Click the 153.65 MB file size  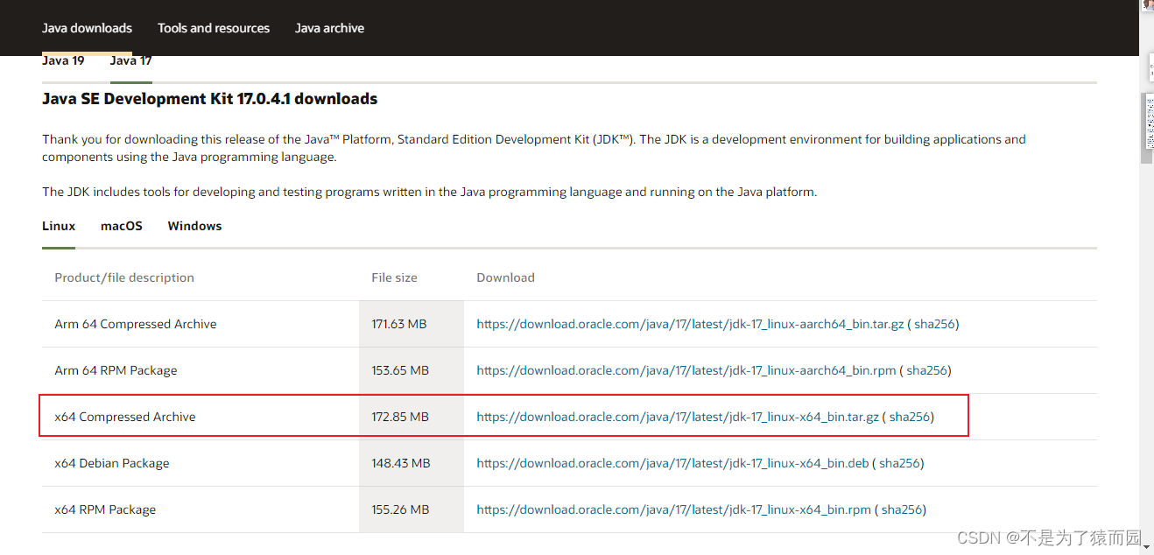(x=400, y=370)
